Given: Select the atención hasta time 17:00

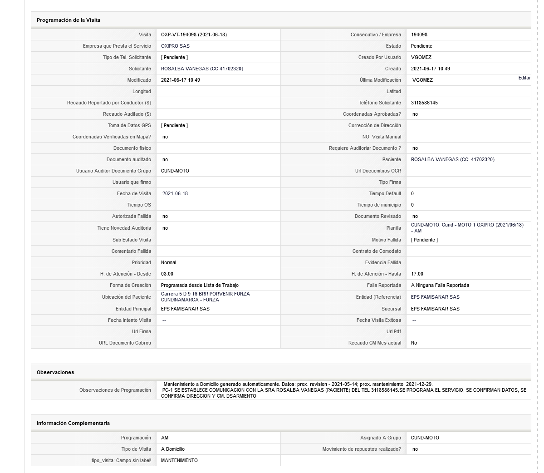Looking at the screenshot, I should point(417,274).
